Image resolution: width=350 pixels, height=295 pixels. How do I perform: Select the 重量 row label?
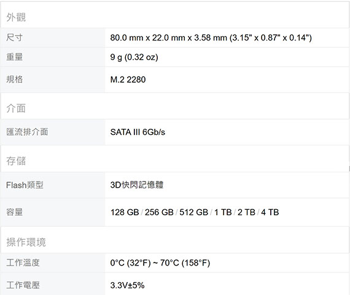coord(14,57)
